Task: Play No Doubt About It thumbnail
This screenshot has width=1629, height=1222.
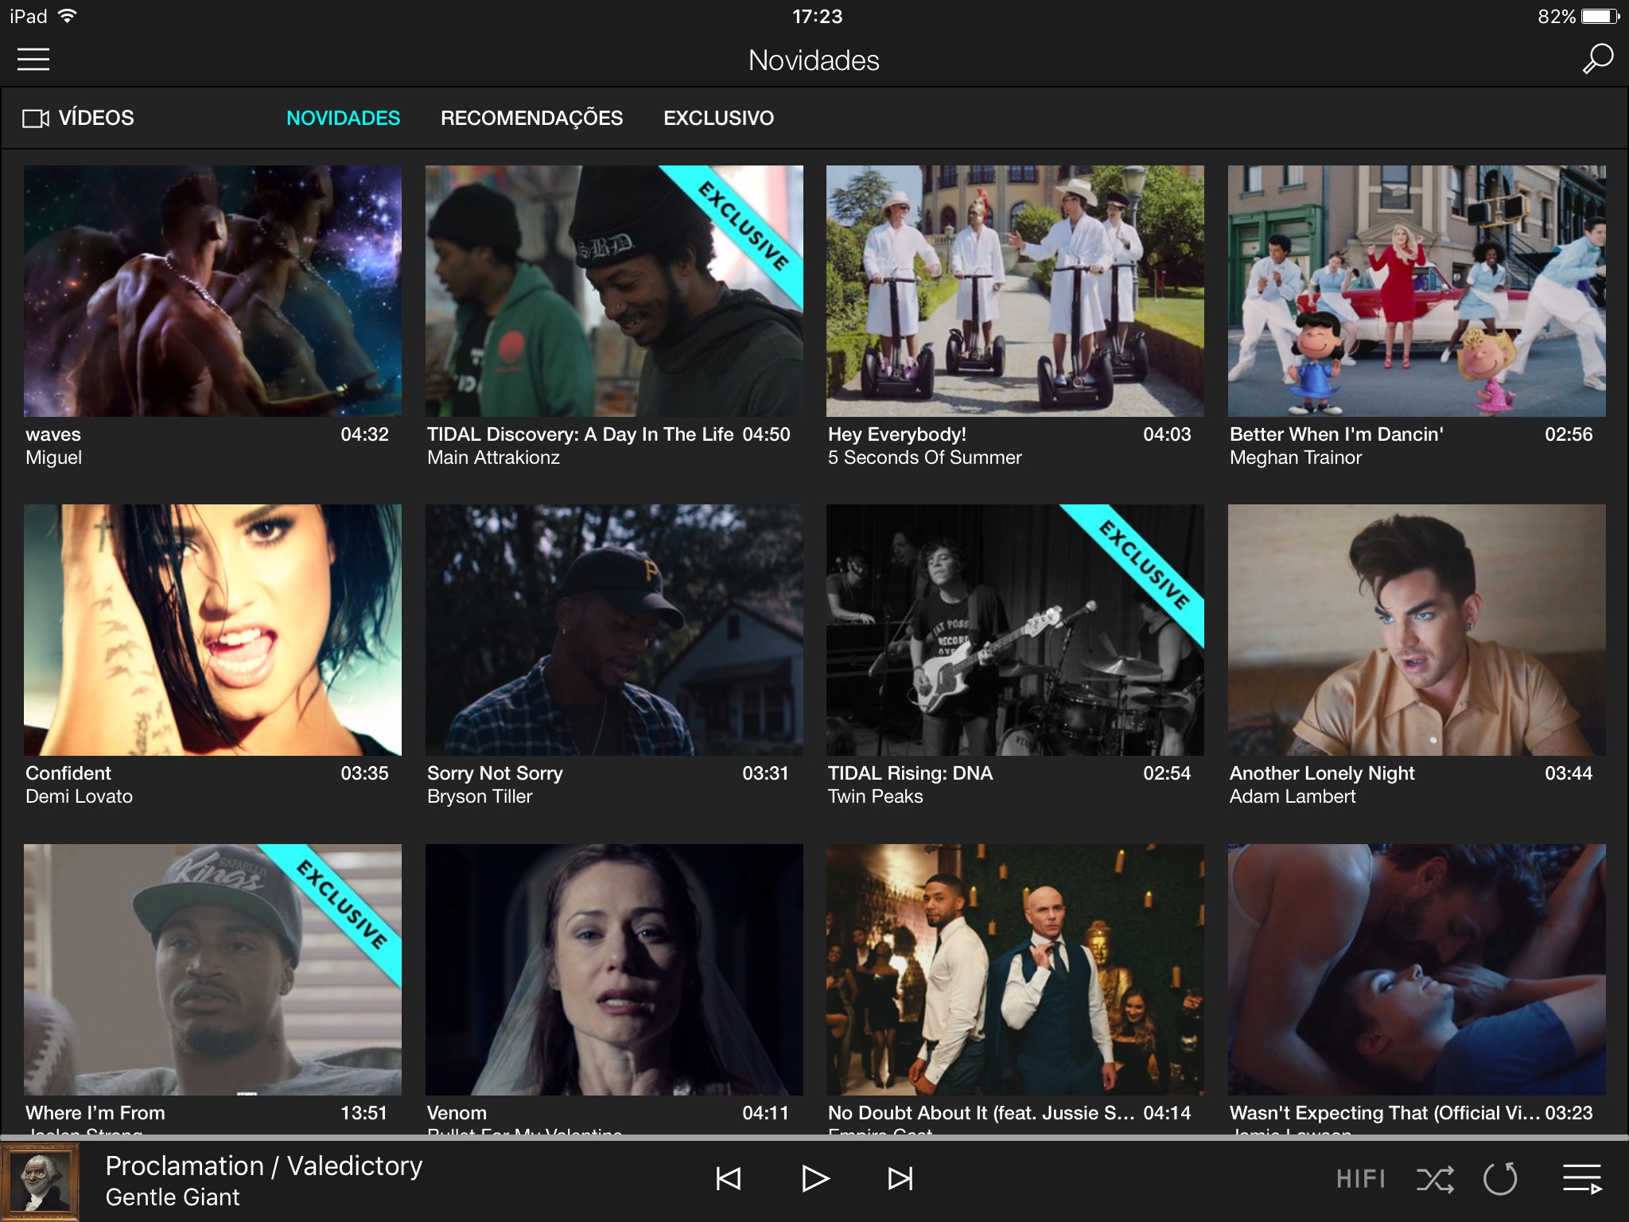Action: [x=1015, y=970]
